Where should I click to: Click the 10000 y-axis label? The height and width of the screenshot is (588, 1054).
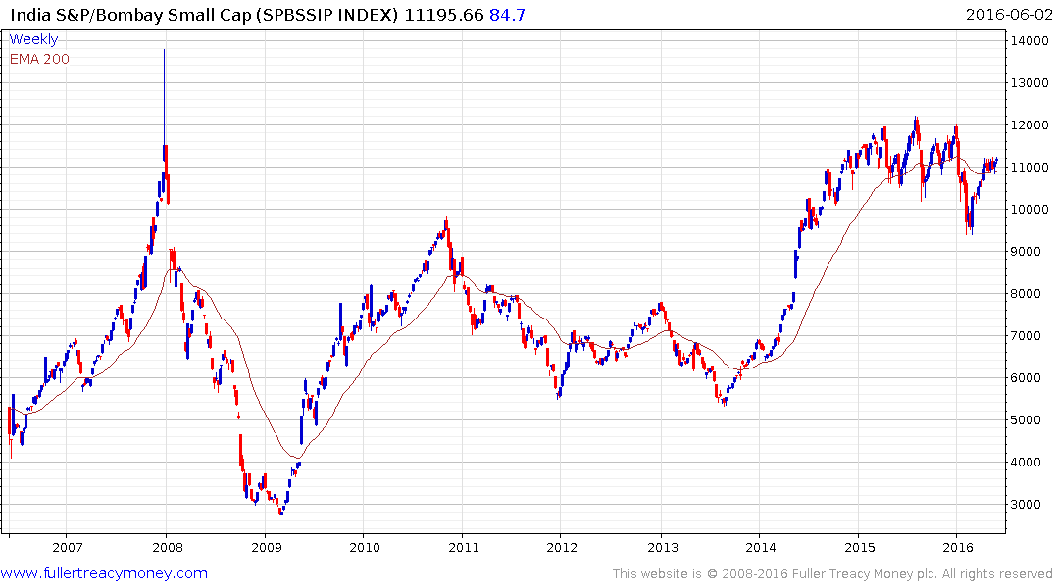pyautogui.click(x=1029, y=209)
